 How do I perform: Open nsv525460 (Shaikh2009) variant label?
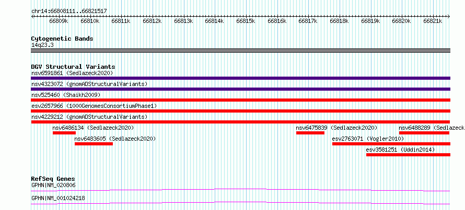[66, 95]
